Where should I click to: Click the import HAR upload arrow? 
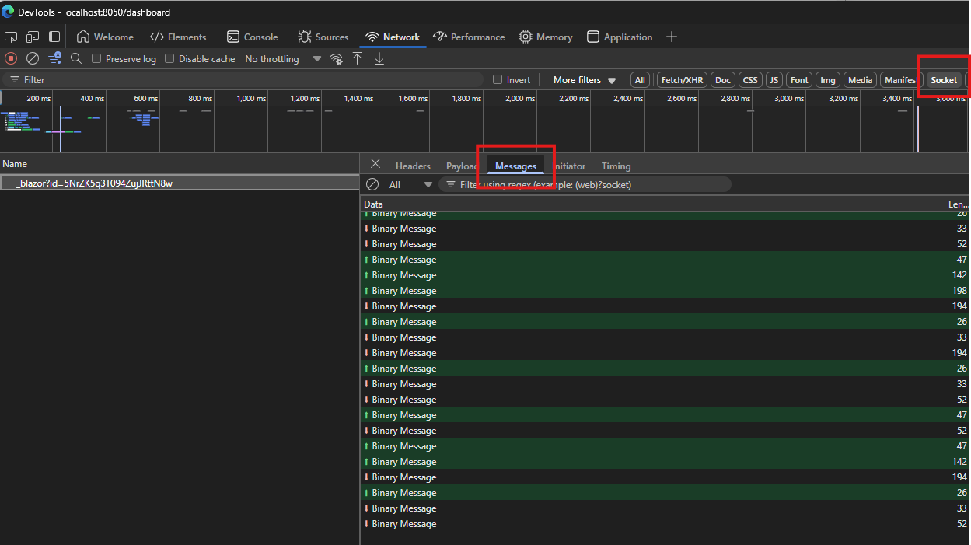358,58
